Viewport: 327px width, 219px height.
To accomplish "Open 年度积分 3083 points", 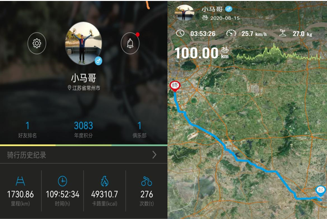I will coord(83,130).
